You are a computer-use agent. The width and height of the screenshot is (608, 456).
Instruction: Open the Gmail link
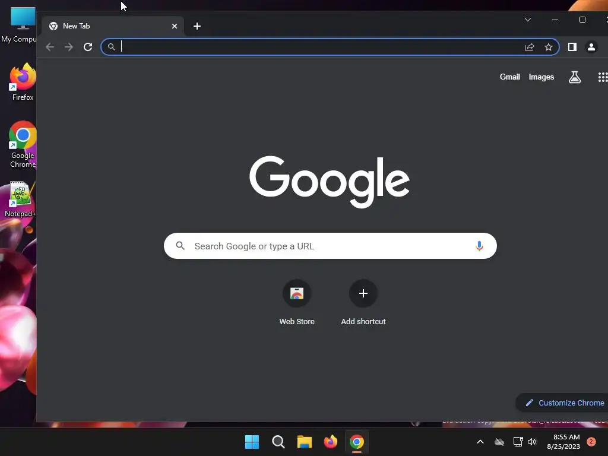point(509,77)
